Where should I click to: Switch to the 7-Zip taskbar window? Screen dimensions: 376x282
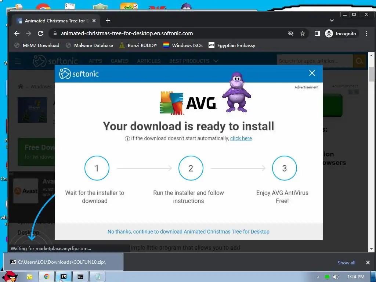tap(63, 277)
